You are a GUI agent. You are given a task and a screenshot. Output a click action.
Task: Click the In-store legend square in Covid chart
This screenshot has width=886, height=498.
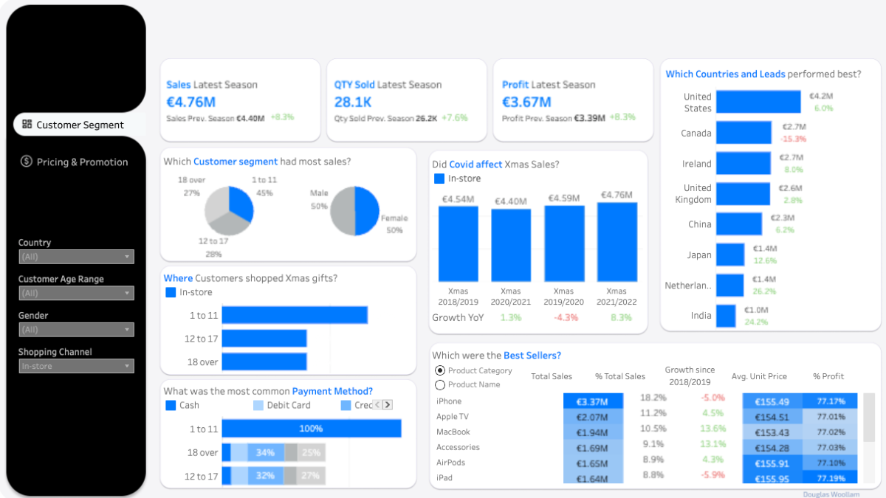pyautogui.click(x=439, y=179)
